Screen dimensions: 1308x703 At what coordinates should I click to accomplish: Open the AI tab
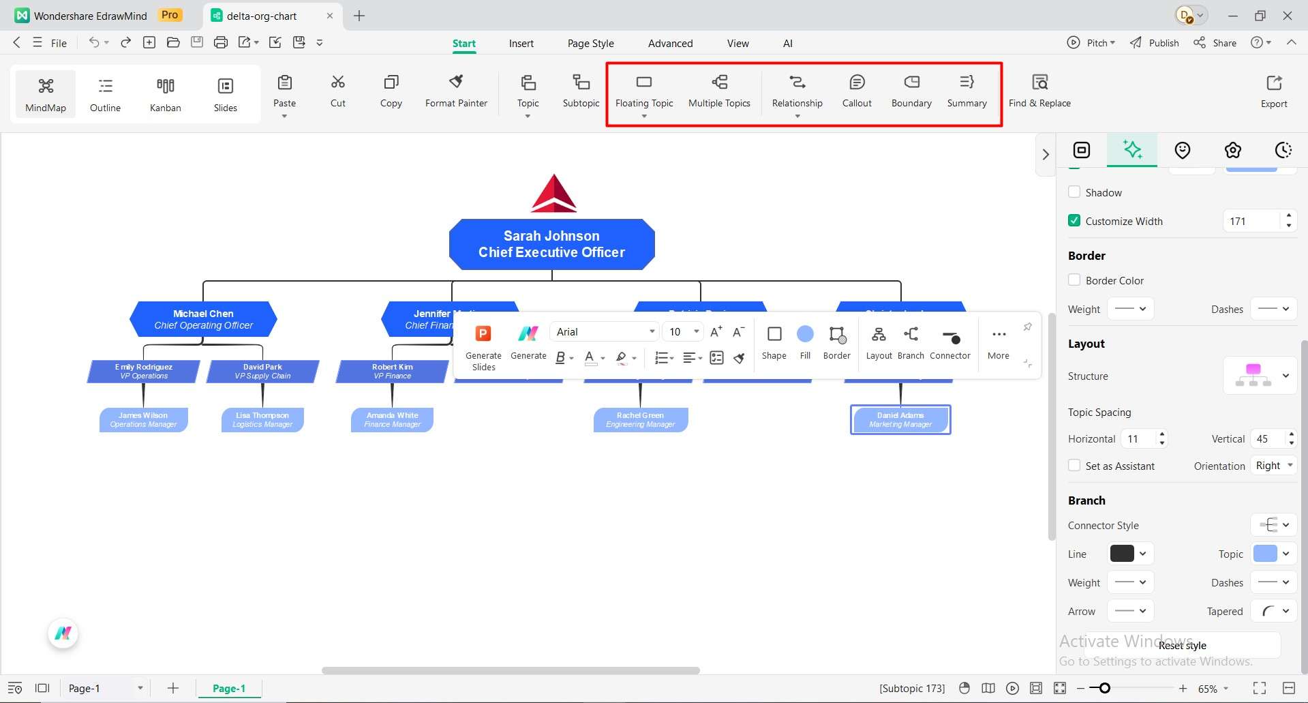[787, 42]
